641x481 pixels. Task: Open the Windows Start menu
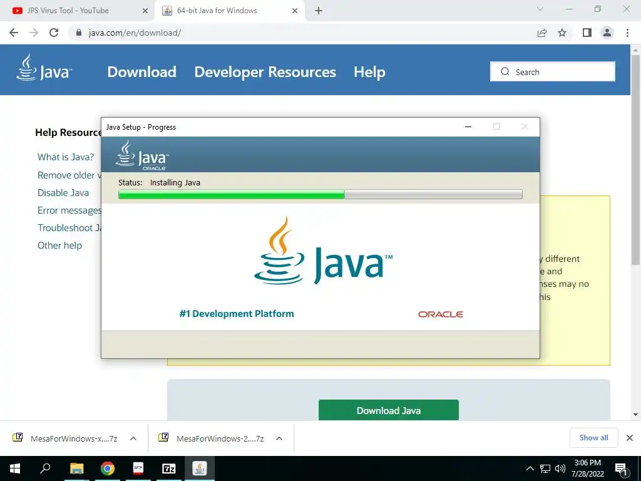coord(15,468)
